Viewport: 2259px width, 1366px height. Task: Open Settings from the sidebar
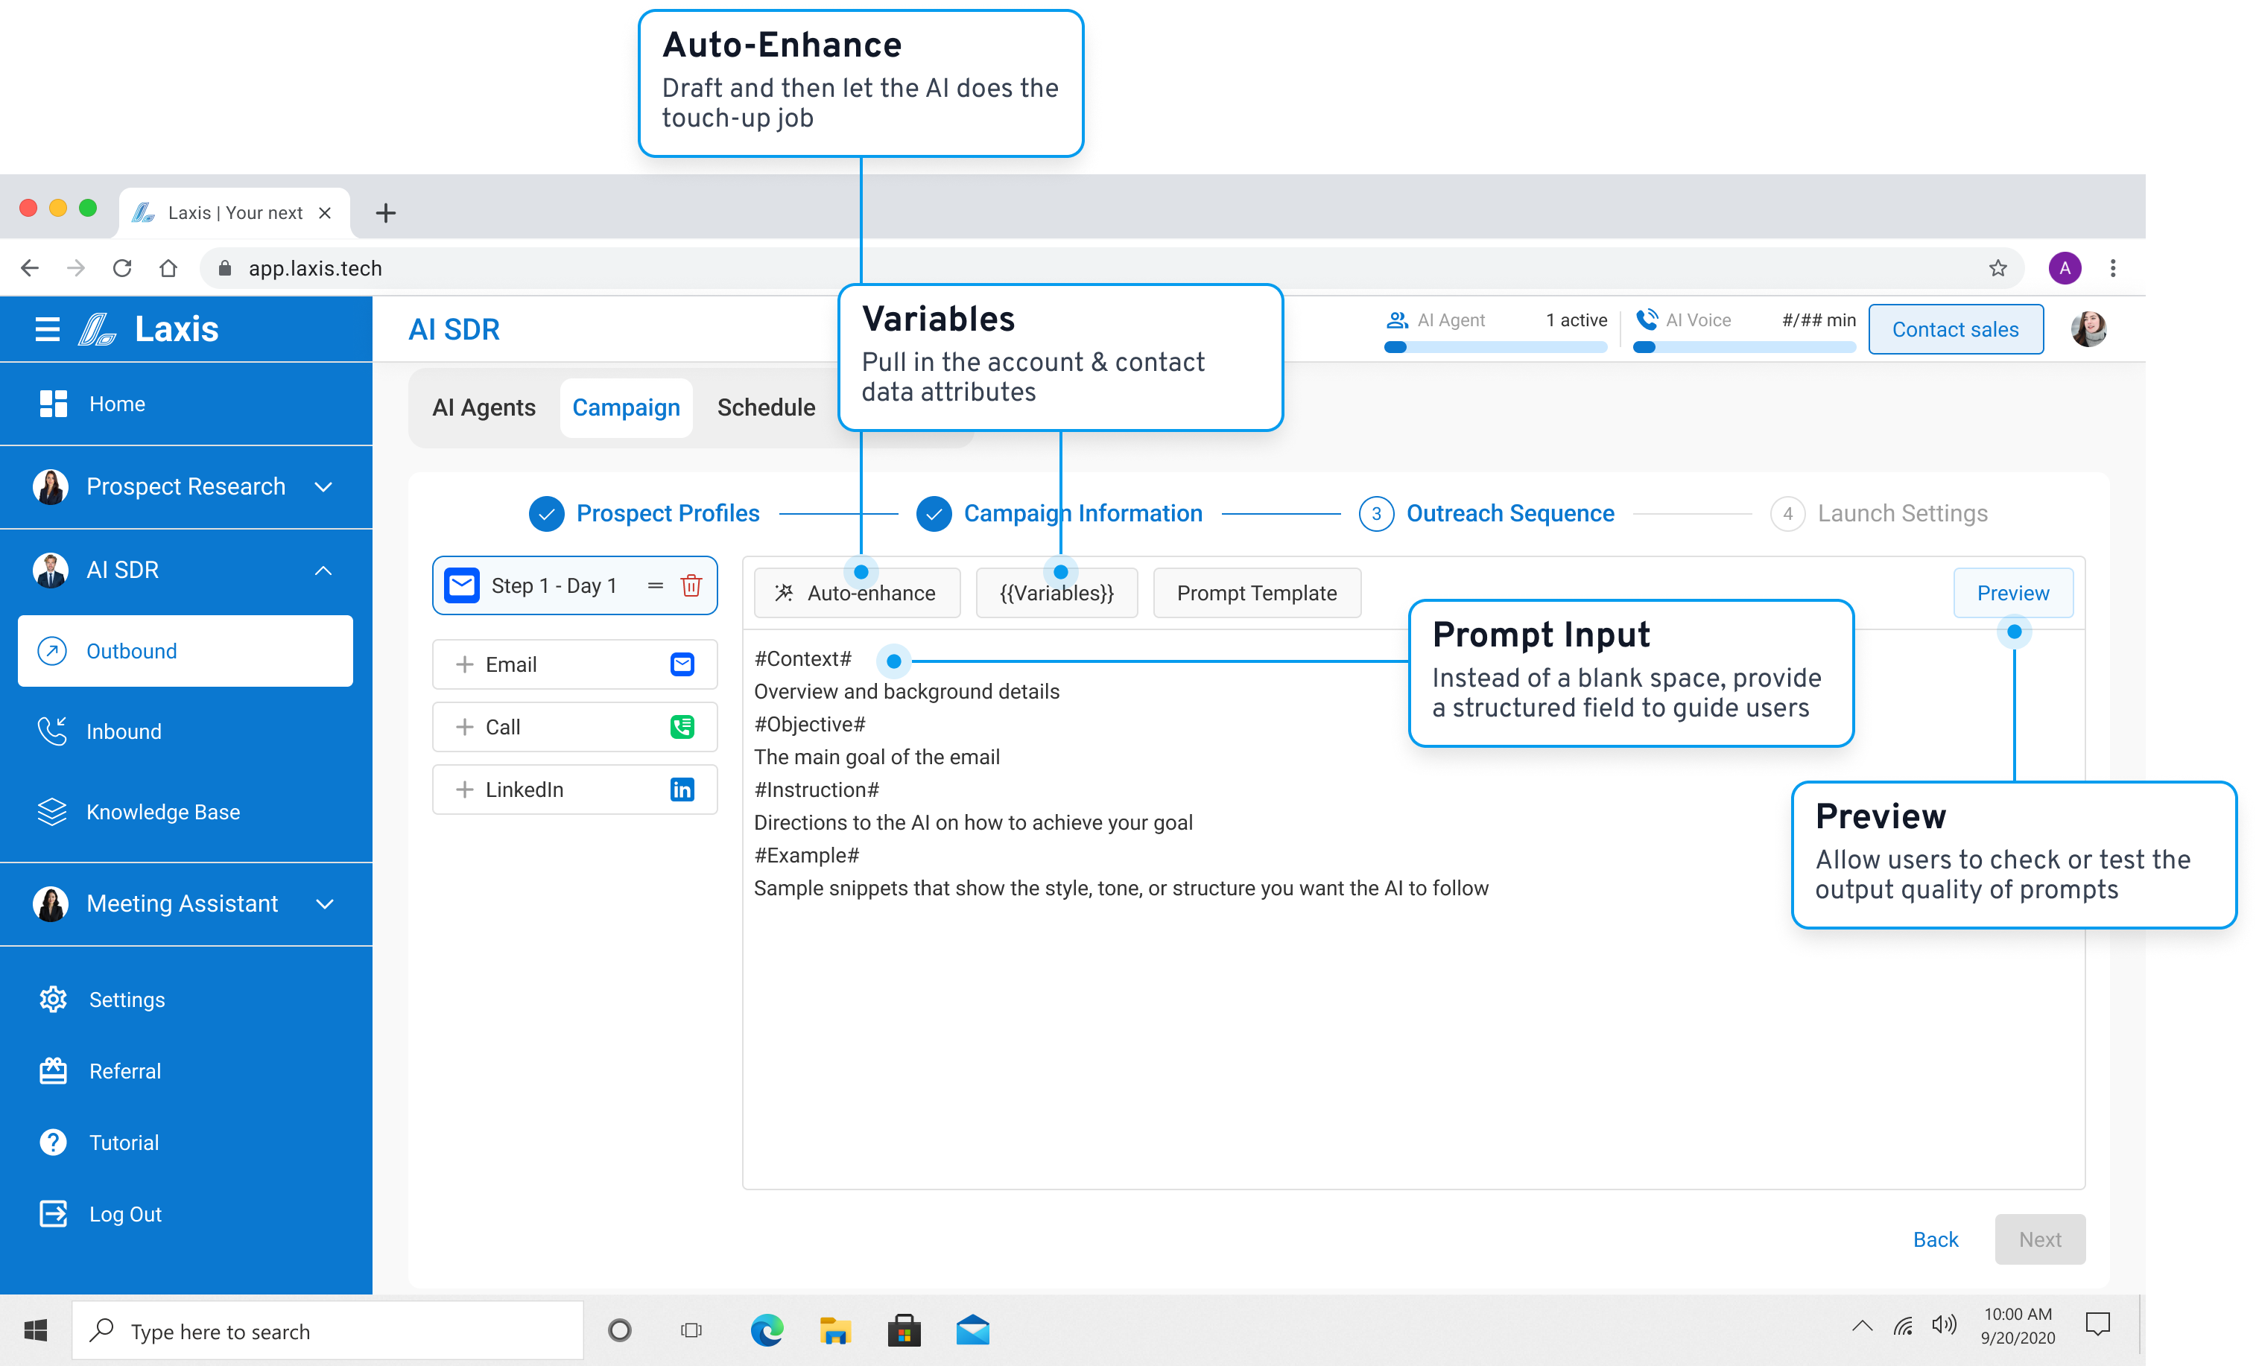click(127, 1000)
